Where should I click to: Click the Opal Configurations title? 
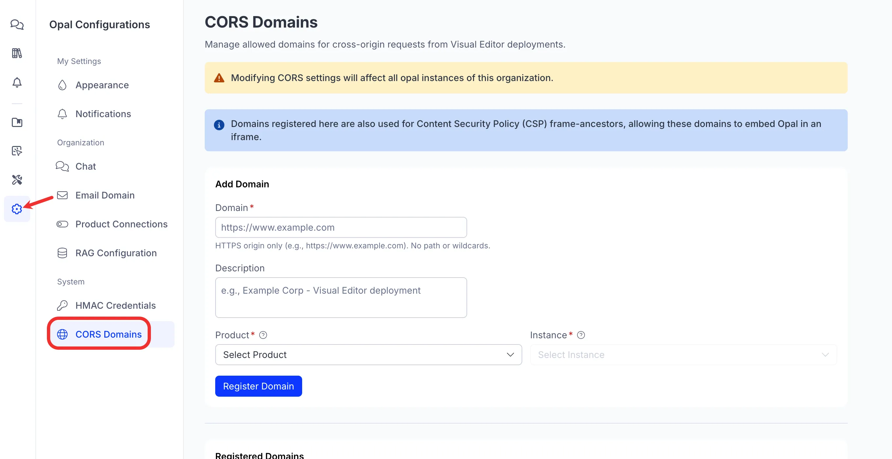[x=100, y=25]
